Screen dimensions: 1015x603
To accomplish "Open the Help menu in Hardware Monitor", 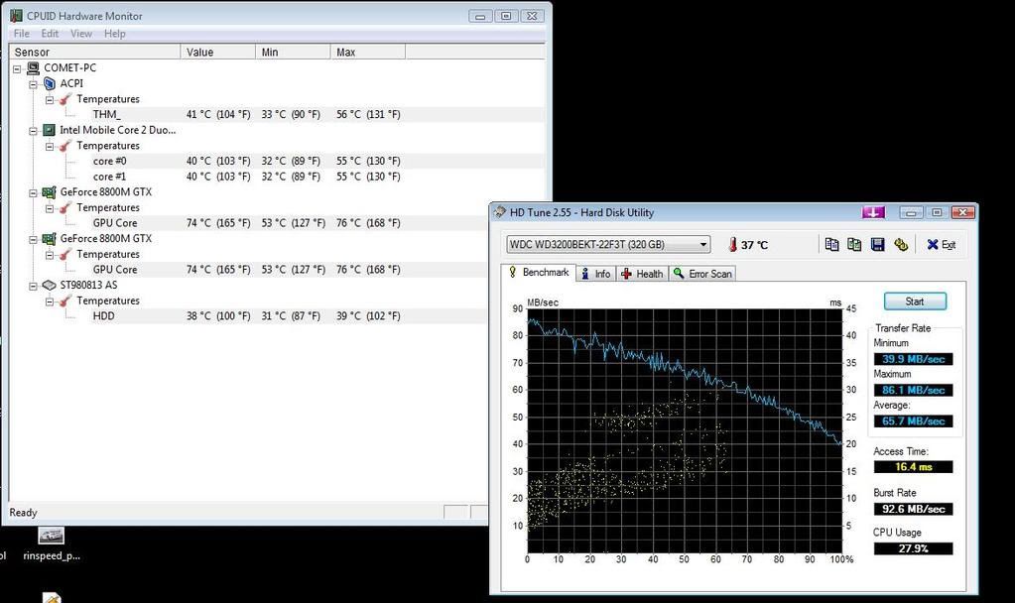I will pyautogui.click(x=114, y=34).
